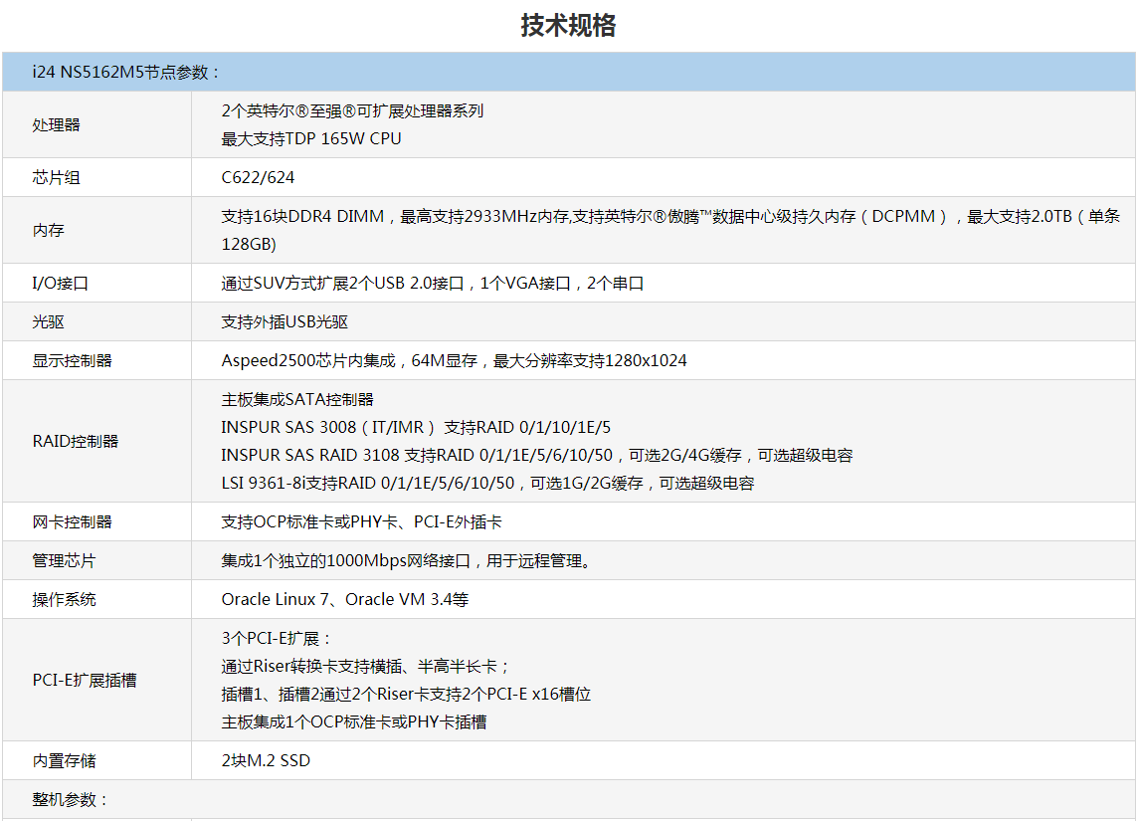The height and width of the screenshot is (821, 1139).
Task: Click the 操作系统 row label
Action: click(x=64, y=600)
